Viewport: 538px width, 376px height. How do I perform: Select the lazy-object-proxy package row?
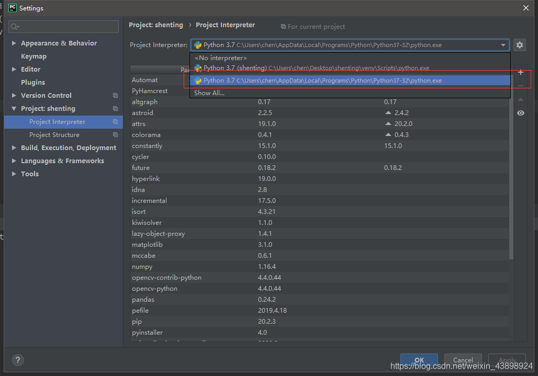coord(319,233)
